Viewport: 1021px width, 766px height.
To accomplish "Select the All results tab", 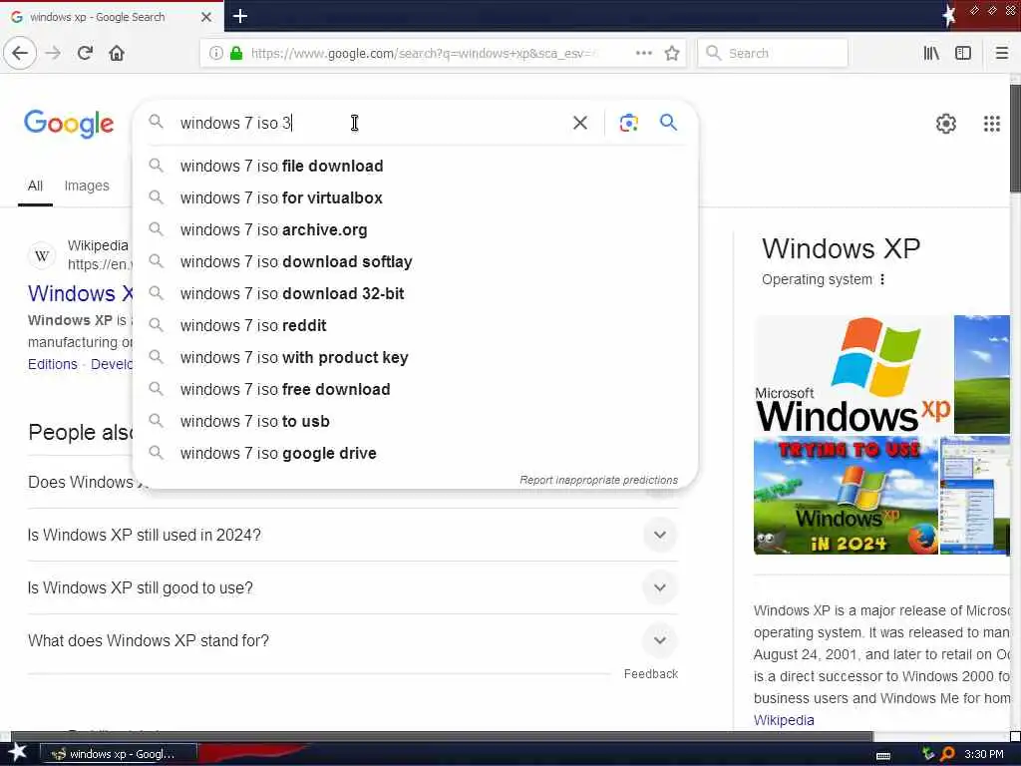I will pyautogui.click(x=35, y=186).
